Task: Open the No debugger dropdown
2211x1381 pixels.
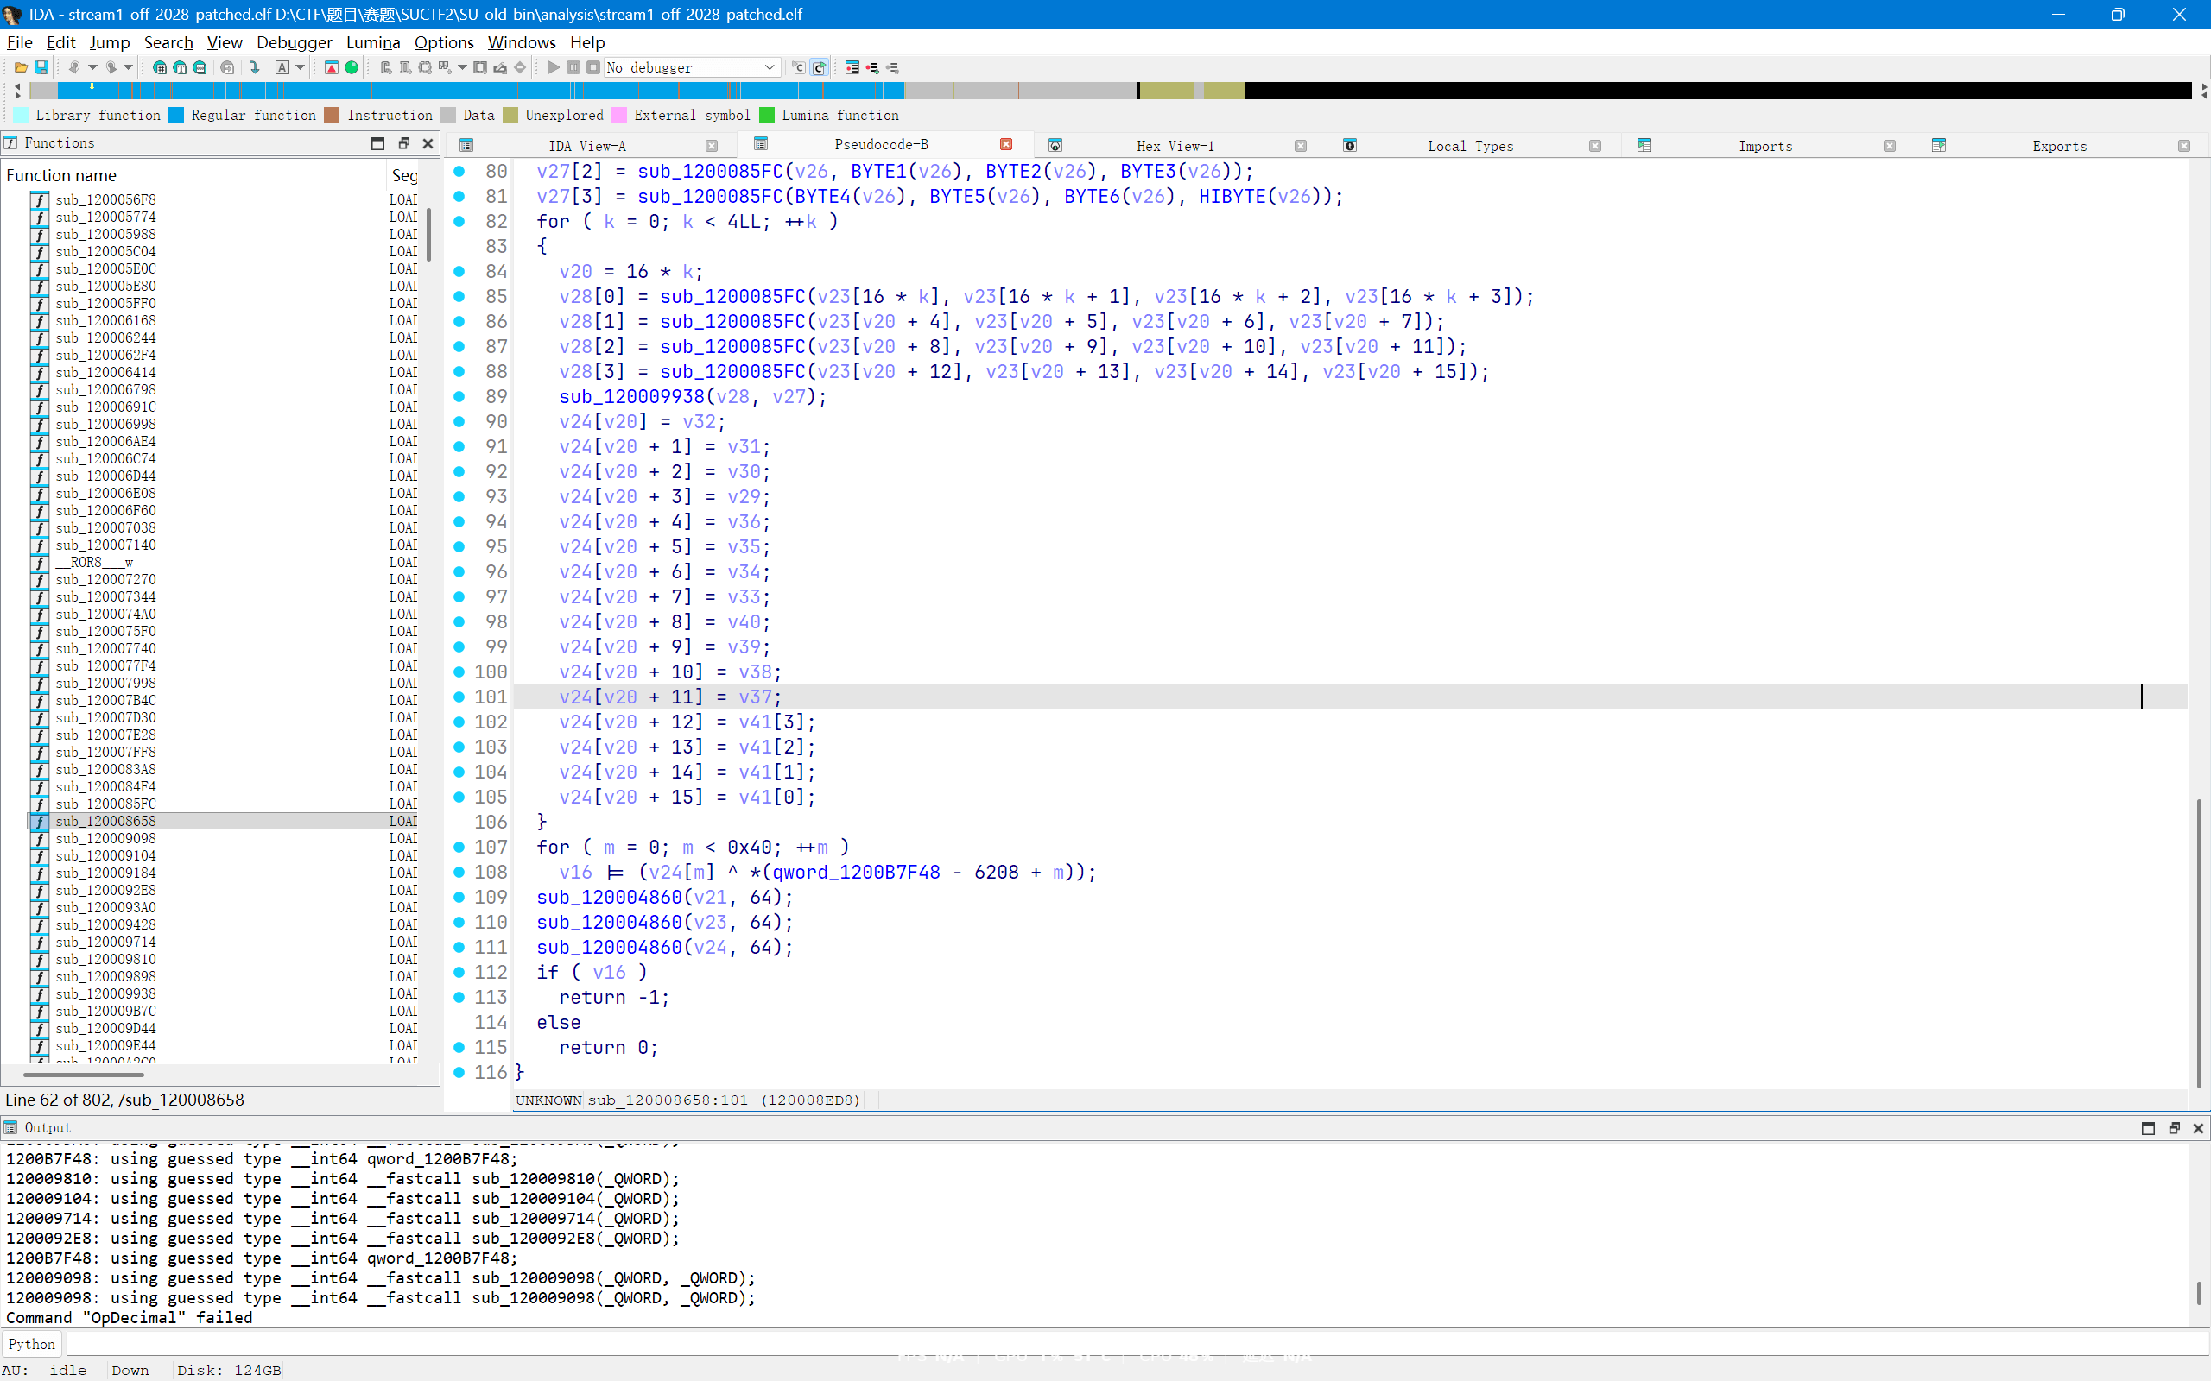Action: pos(770,67)
